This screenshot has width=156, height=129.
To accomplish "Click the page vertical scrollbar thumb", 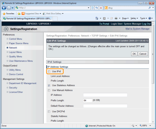I will click(x=153, y=54).
